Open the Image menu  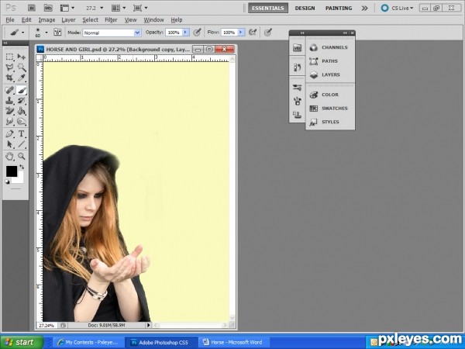pyautogui.click(x=46, y=20)
